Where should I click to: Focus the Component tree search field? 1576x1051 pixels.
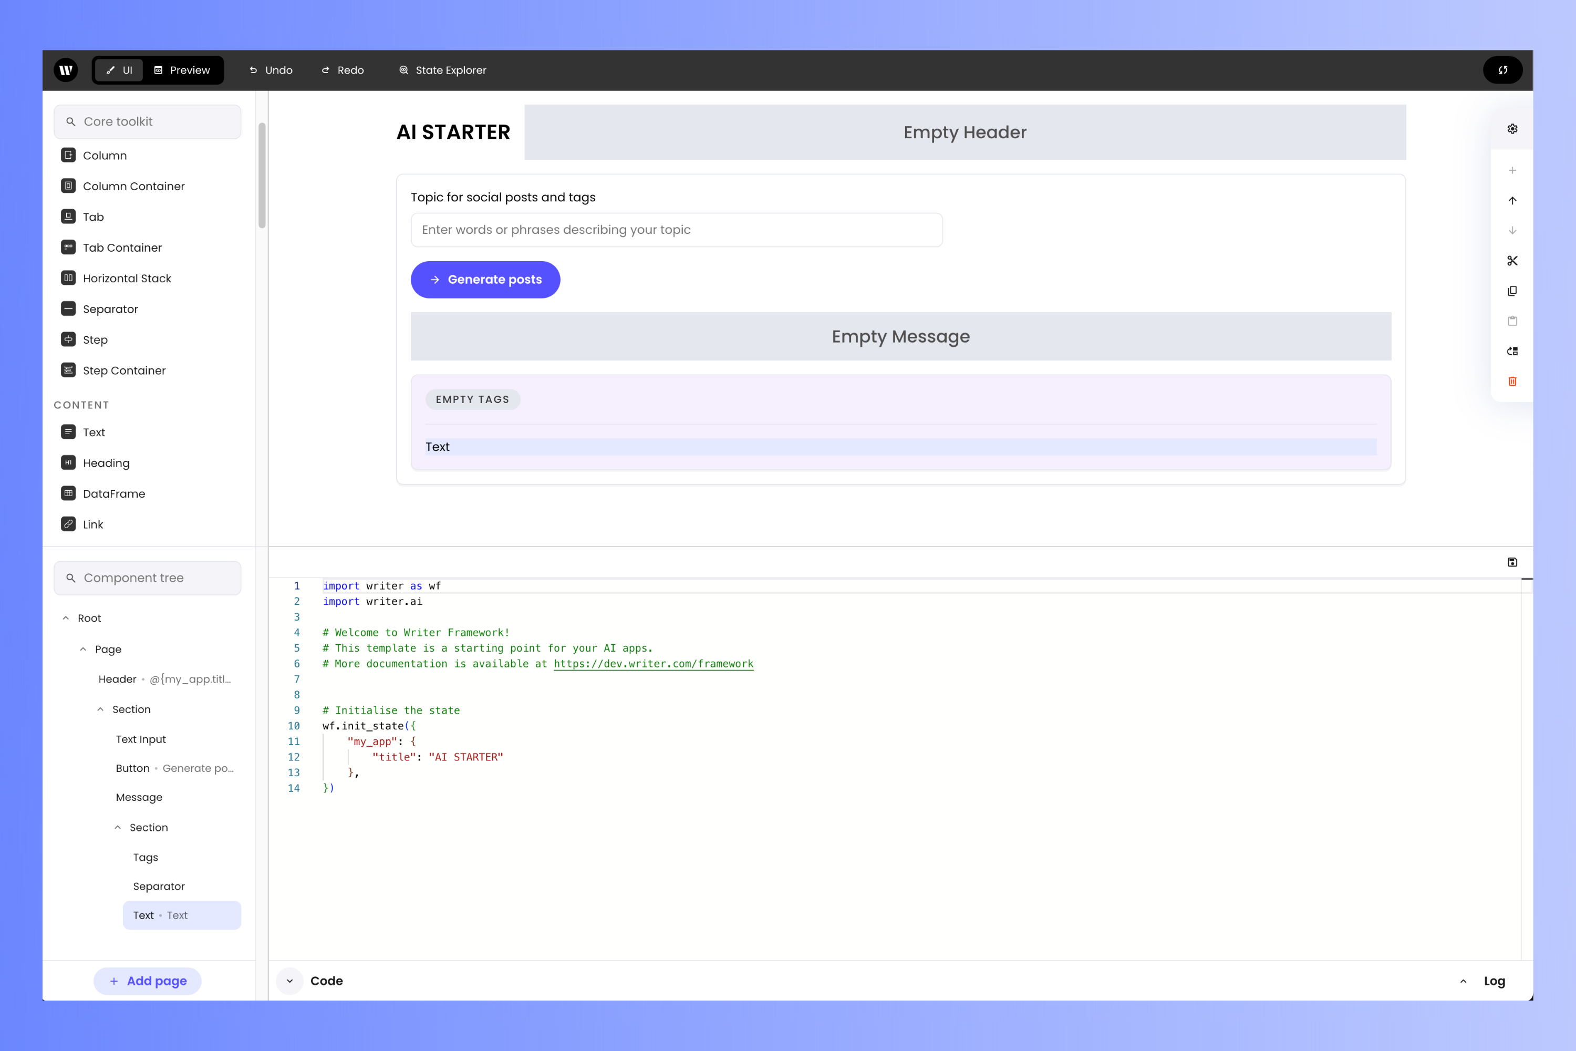click(148, 578)
